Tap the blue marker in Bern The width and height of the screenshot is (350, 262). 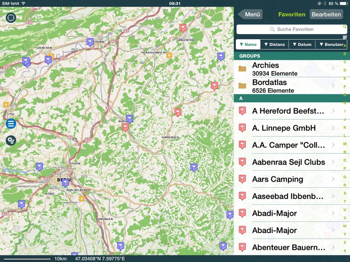[x=65, y=183]
